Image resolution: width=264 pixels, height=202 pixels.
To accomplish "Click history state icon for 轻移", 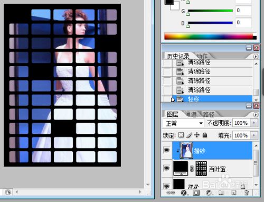I will (x=180, y=99).
